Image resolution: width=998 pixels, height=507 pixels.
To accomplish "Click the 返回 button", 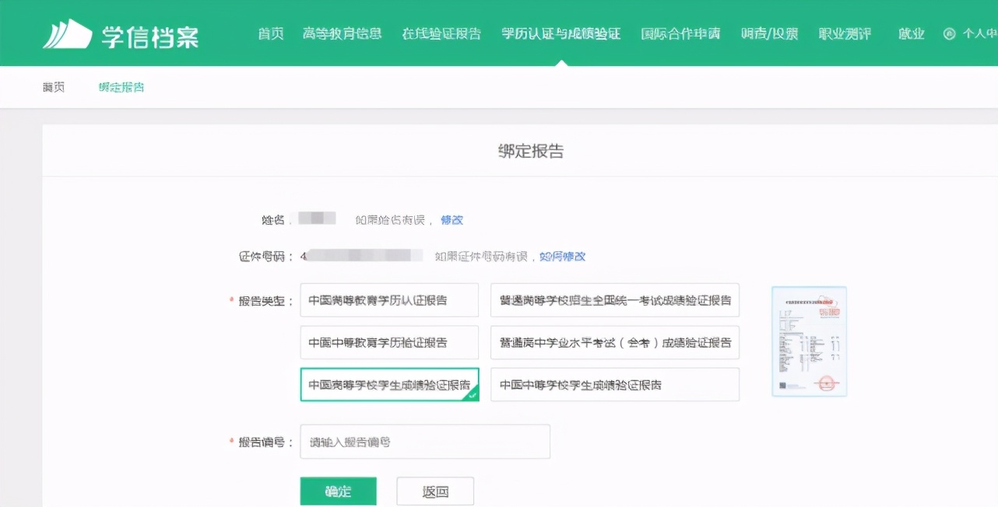I will click(x=434, y=491).
